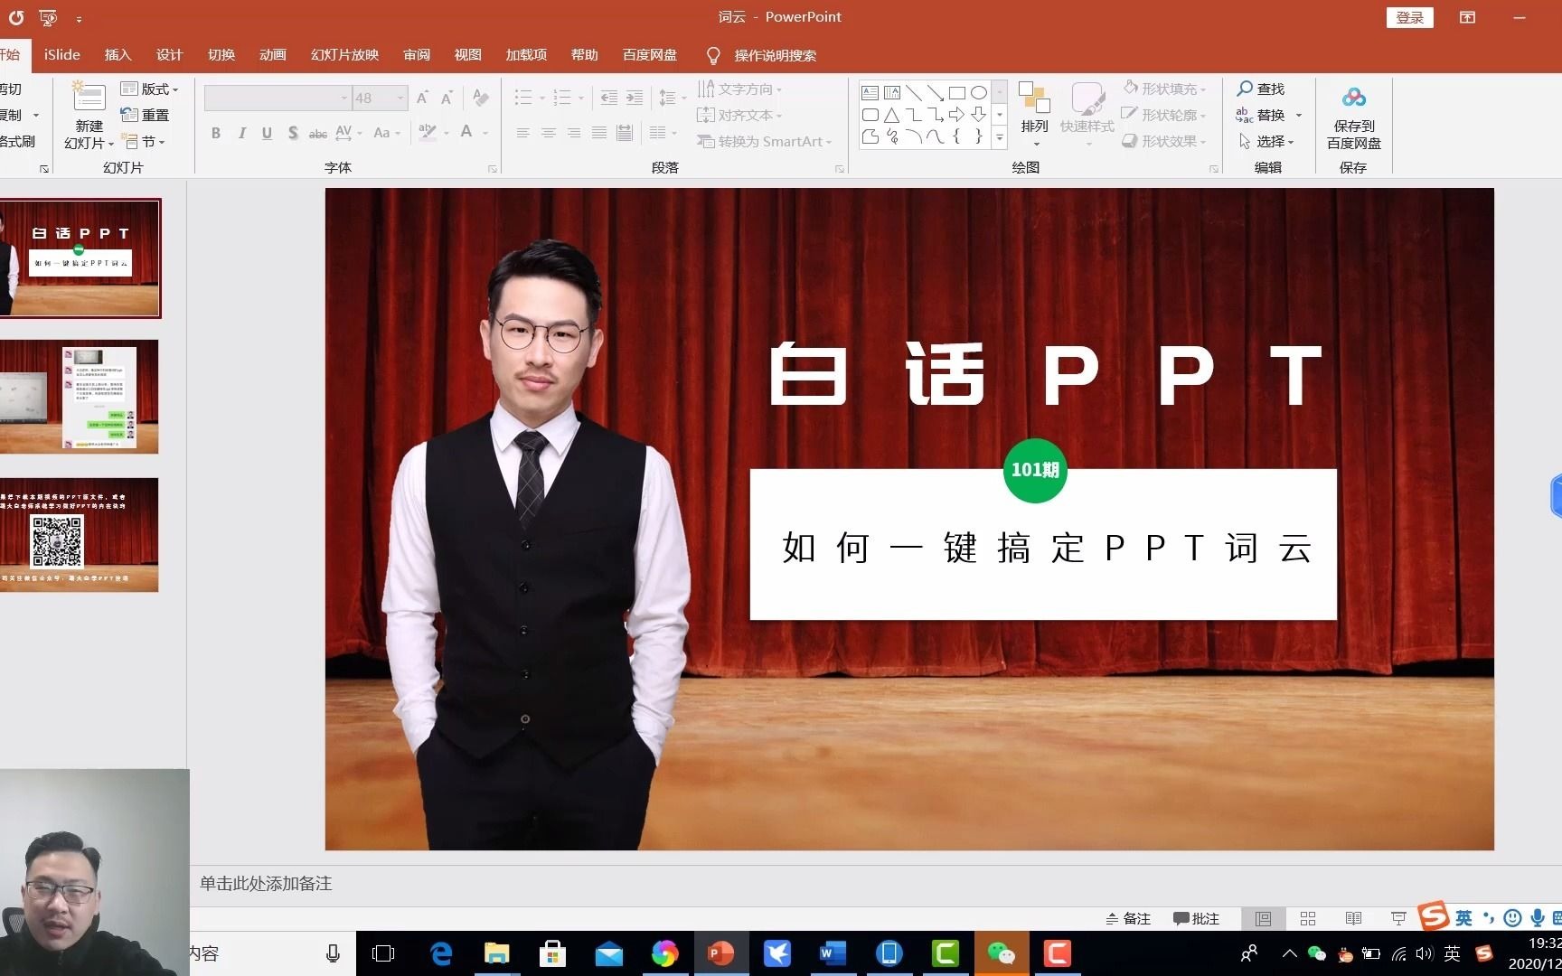The height and width of the screenshot is (976, 1562).
Task: Click Increase Font Size icon
Action: (x=422, y=98)
